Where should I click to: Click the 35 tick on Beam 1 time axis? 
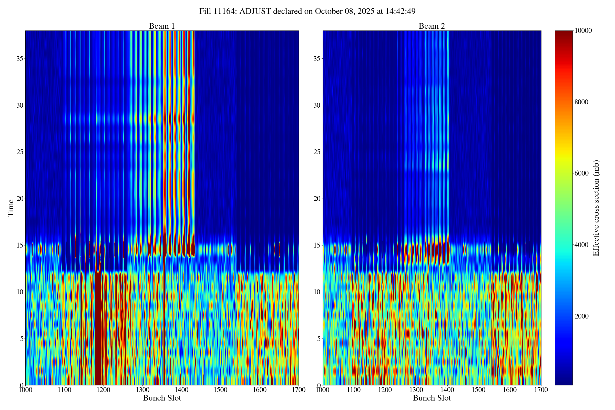(20, 59)
